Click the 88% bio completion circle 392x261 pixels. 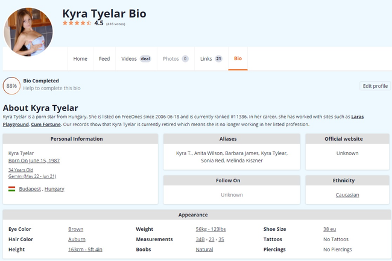pos(11,86)
